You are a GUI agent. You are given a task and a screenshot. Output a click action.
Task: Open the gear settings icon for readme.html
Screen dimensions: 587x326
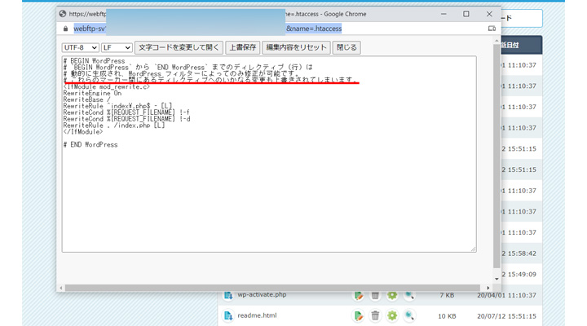[x=392, y=316]
